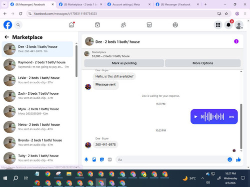The image size is (250, 187).
Task: Click the address bar URL
Action: pos(65,13)
